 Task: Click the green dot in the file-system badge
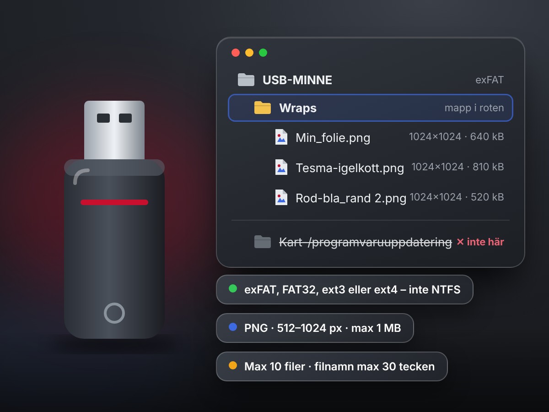point(233,288)
